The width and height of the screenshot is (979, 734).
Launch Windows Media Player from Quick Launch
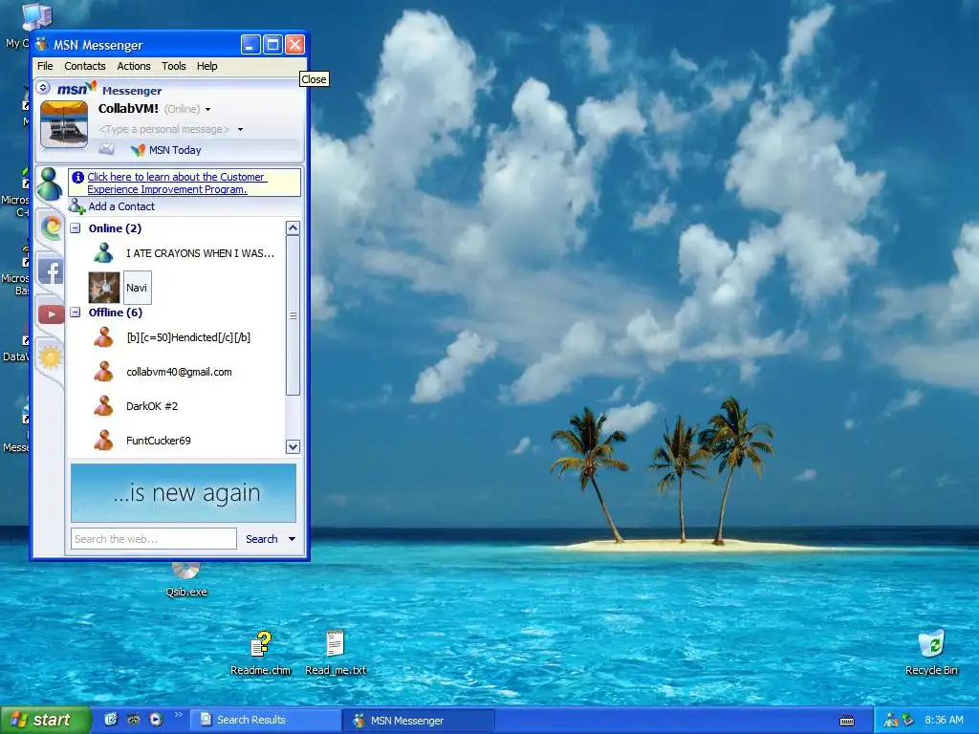(x=156, y=720)
